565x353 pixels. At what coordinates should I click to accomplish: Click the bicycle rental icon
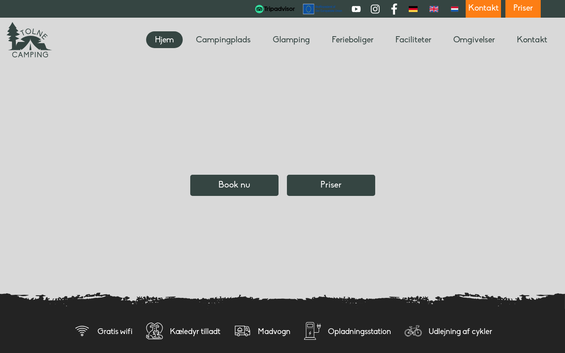413,331
